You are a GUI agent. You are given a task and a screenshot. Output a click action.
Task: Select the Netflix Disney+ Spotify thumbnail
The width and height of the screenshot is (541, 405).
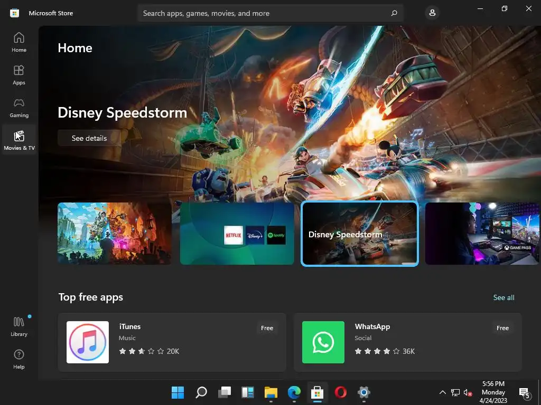237,234
